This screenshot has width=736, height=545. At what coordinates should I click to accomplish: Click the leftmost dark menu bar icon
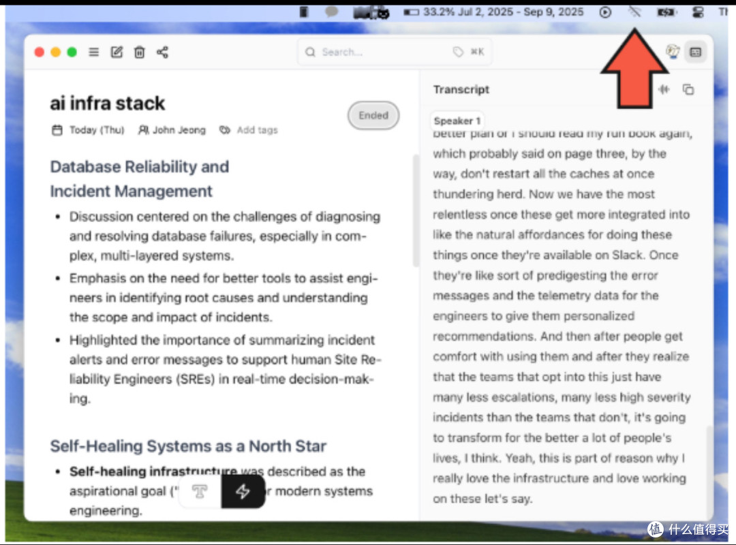click(304, 12)
